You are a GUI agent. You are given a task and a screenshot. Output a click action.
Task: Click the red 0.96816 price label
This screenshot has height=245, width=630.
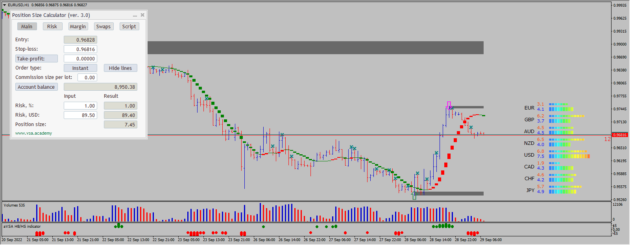(x=620, y=135)
